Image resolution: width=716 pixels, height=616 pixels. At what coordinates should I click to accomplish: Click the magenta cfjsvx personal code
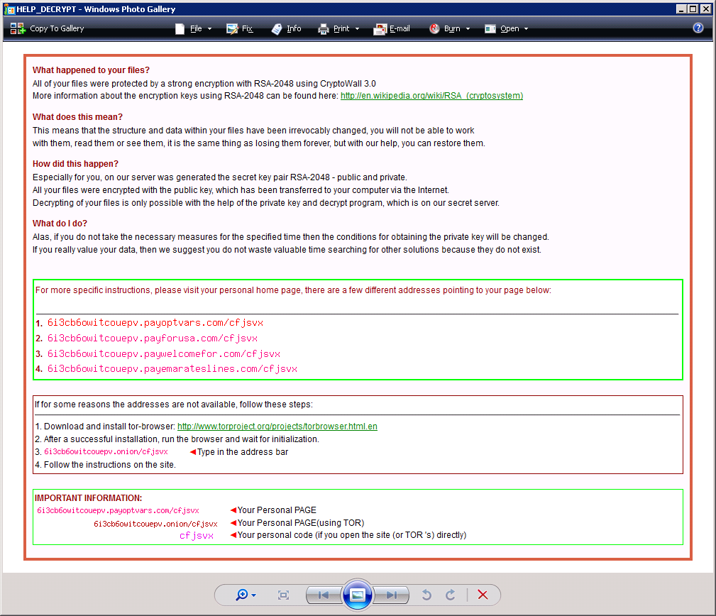pos(197,535)
